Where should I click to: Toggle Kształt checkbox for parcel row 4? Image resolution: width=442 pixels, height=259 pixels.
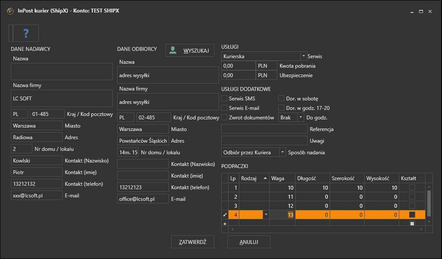(x=412, y=215)
